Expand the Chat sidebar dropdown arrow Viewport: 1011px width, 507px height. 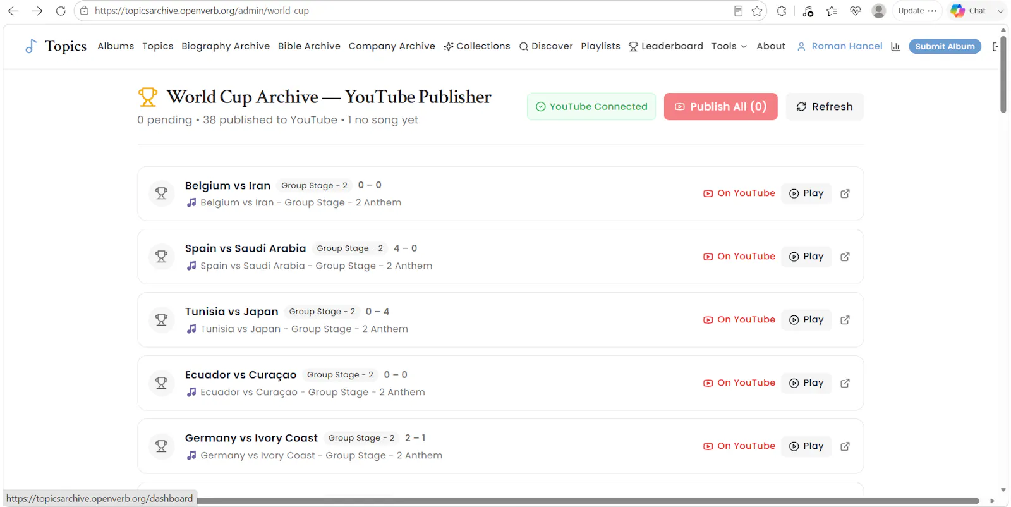[1000, 11]
